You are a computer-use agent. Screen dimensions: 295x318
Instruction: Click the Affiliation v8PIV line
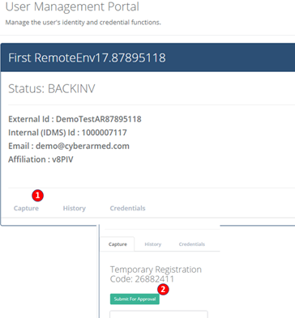tap(41, 159)
